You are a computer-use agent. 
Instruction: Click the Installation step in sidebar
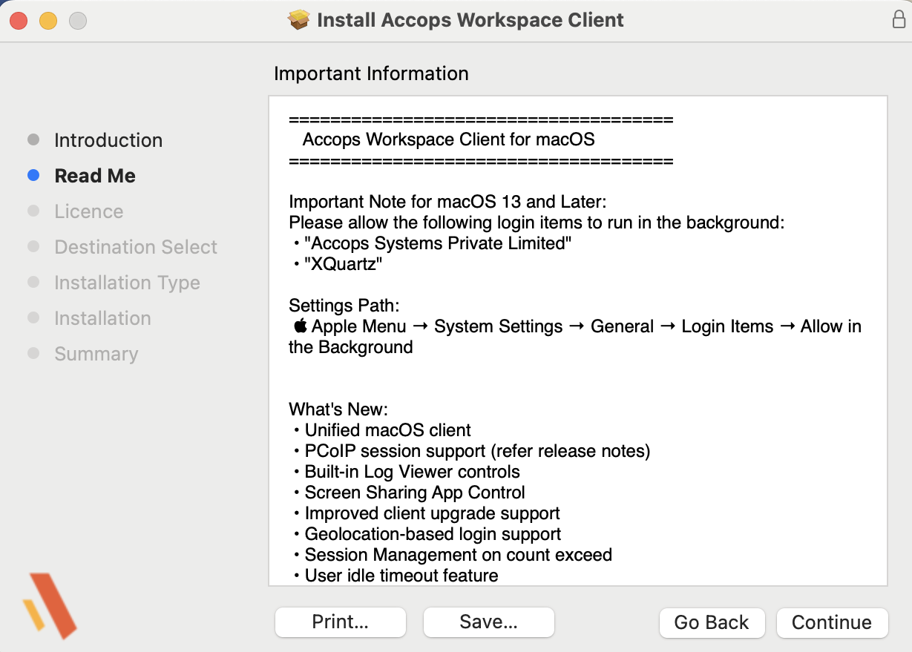[x=102, y=318]
